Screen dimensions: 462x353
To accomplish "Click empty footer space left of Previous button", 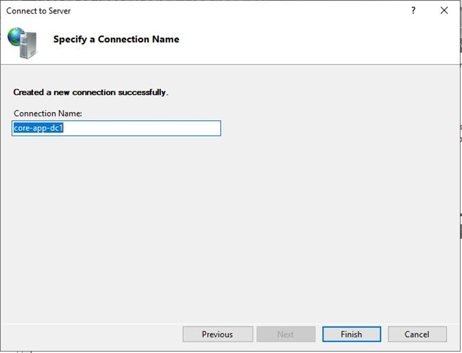I will [x=89, y=334].
